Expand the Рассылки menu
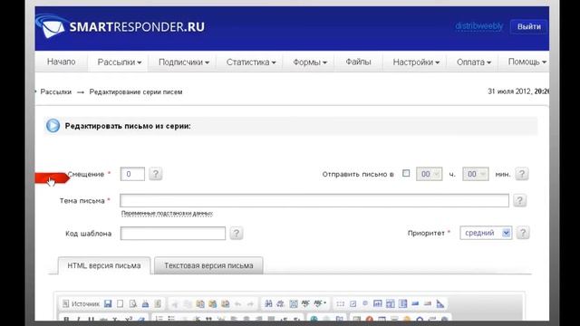The width and height of the screenshot is (580, 326). click(119, 62)
